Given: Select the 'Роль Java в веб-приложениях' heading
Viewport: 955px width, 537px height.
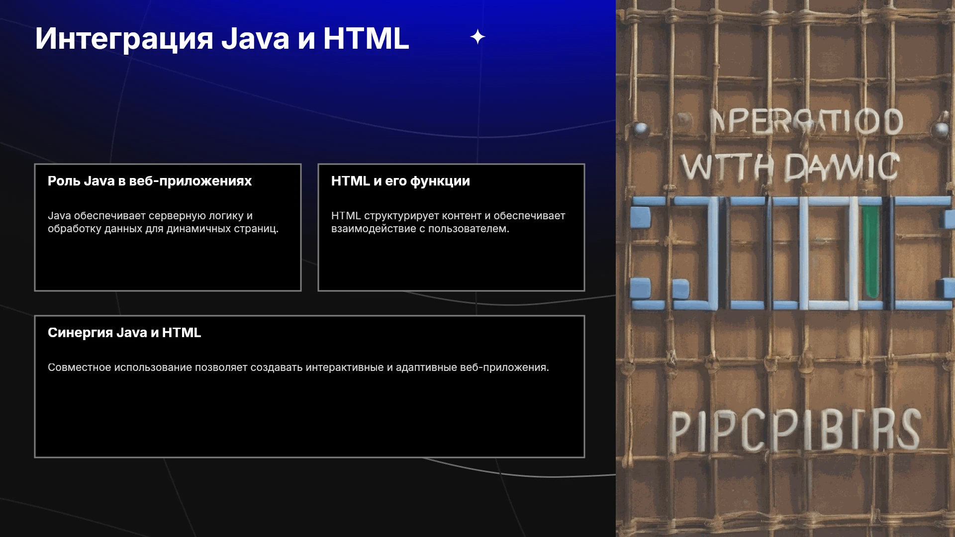Looking at the screenshot, I should point(150,181).
